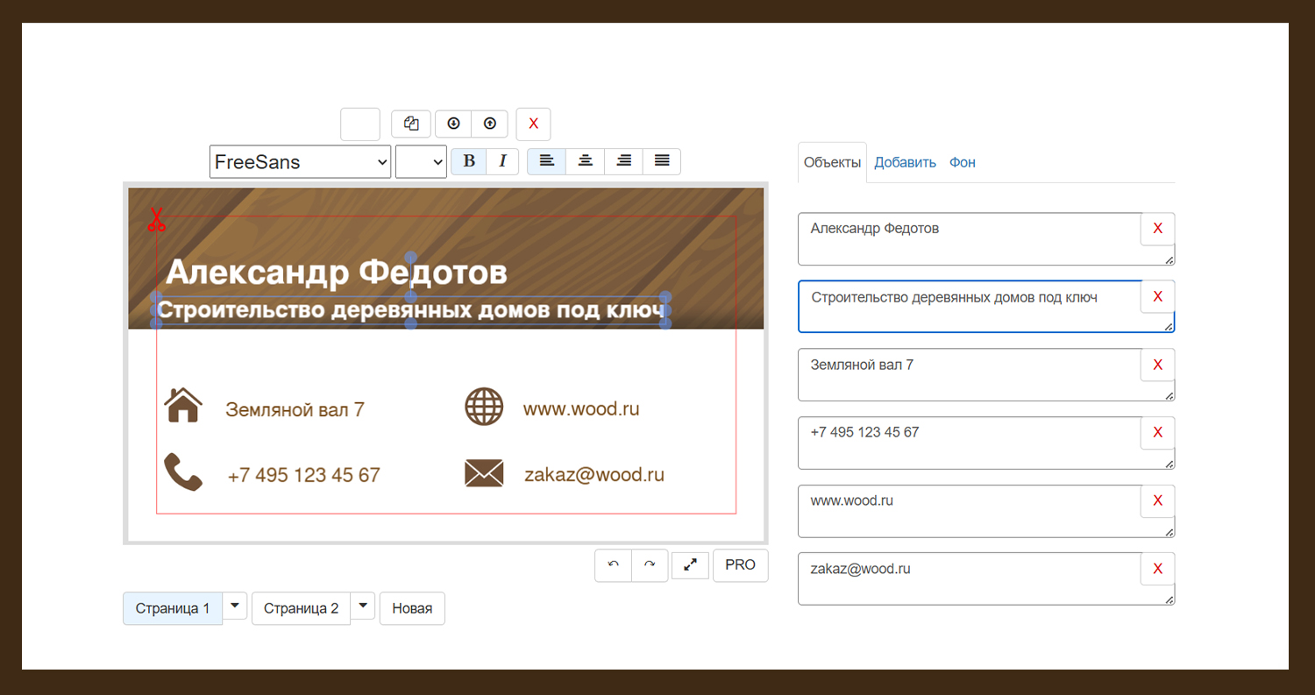This screenshot has width=1315, height=695.
Task: Open the Фон tab
Action: (962, 163)
